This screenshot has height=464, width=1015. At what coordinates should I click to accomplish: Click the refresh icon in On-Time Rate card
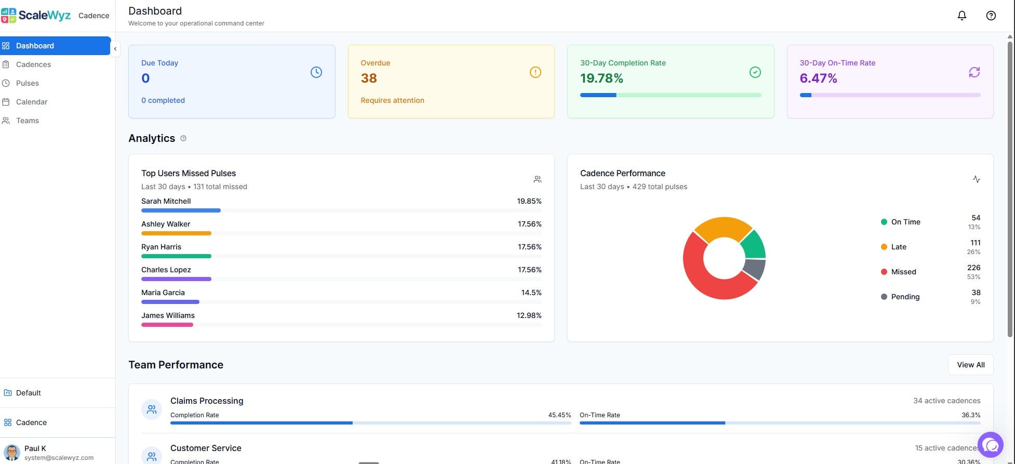(x=974, y=72)
